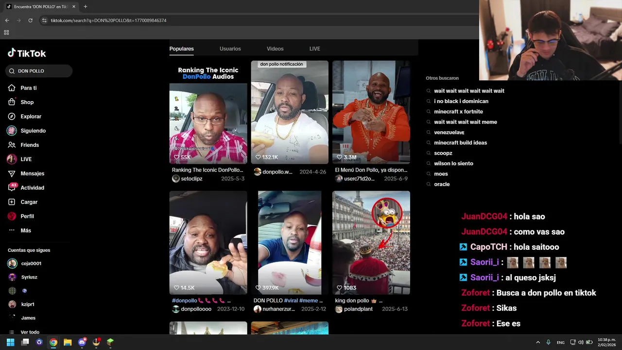Search suggestion 'minecraft build ideas'

click(x=460, y=143)
